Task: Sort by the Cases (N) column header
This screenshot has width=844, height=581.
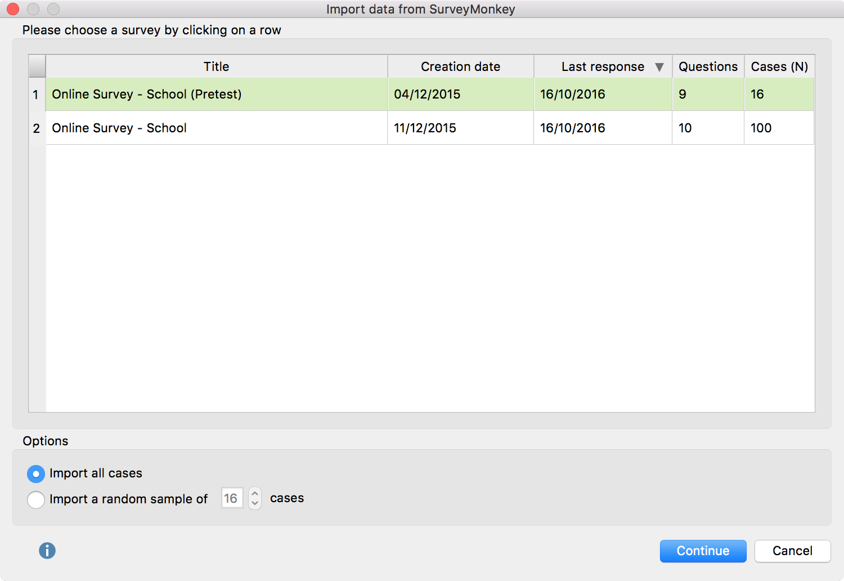Action: [779, 66]
